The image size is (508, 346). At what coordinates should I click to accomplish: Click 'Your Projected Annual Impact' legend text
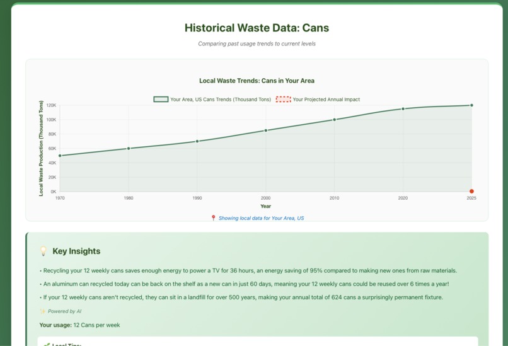point(326,100)
